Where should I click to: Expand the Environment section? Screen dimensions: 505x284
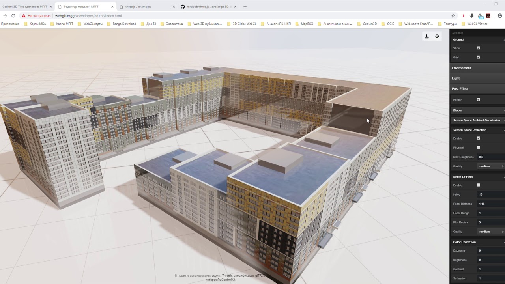tap(477, 68)
